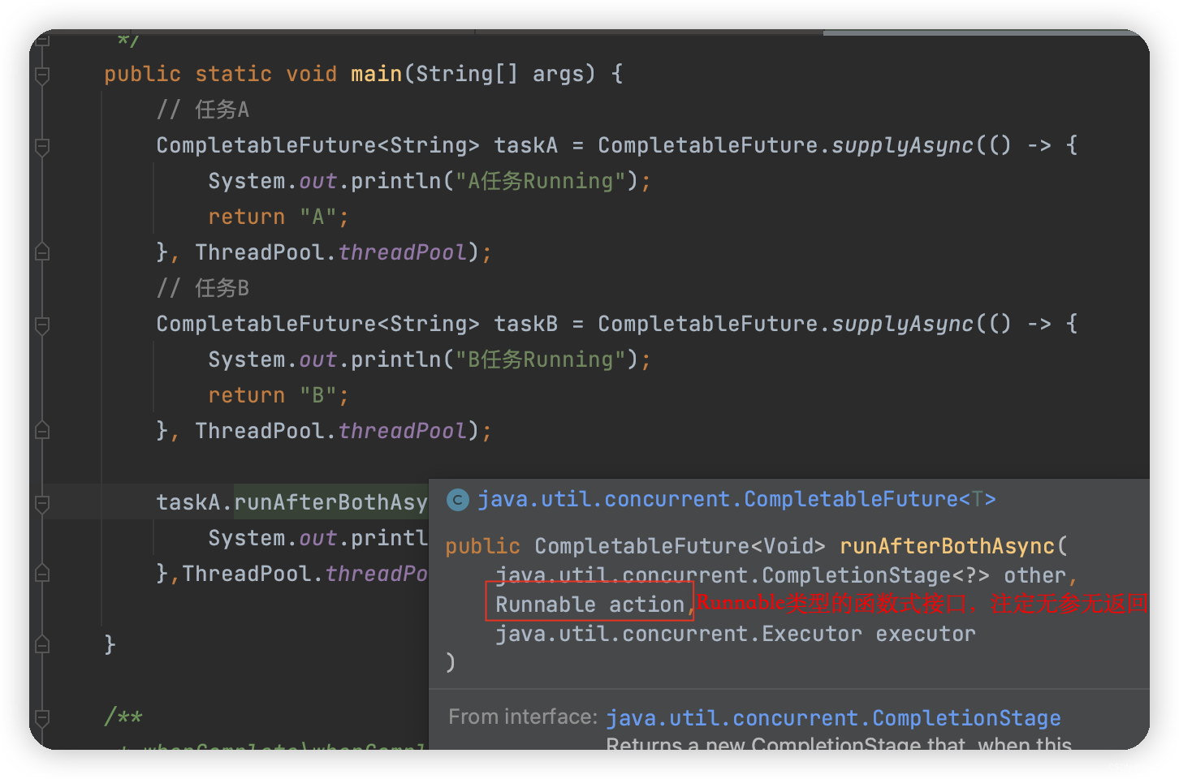The image size is (1179, 779).
Task: Click the "A任务Running" string literal
Action: [x=541, y=181]
